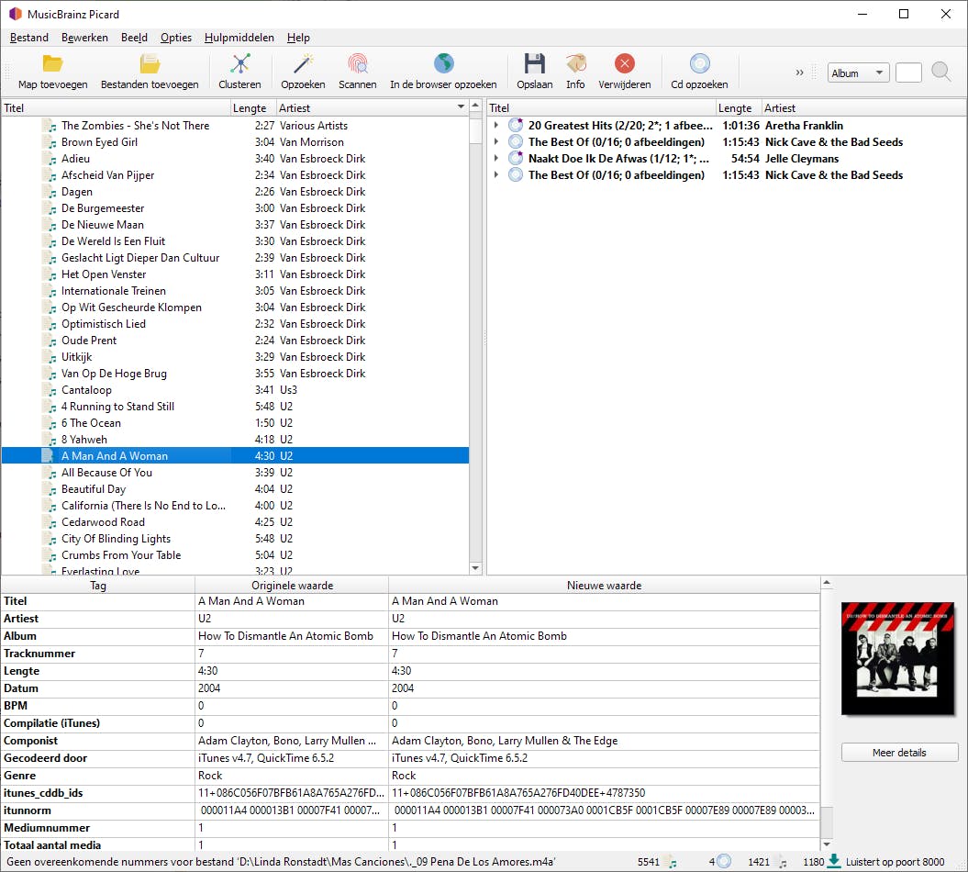Run the Clusteren tool
Image resolution: width=968 pixels, height=872 pixels.
pos(239,73)
